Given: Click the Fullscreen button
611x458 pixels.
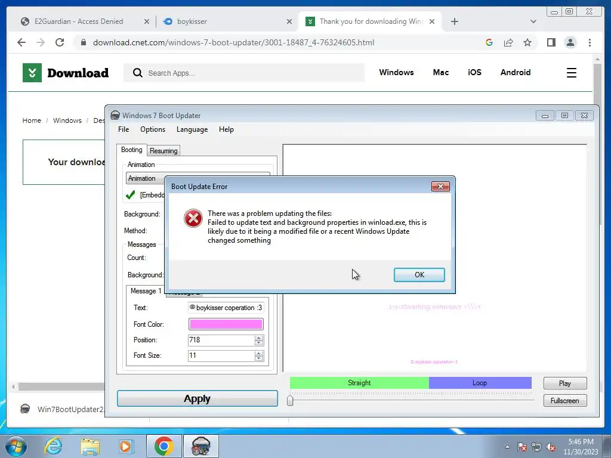Looking at the screenshot, I should (x=564, y=400).
